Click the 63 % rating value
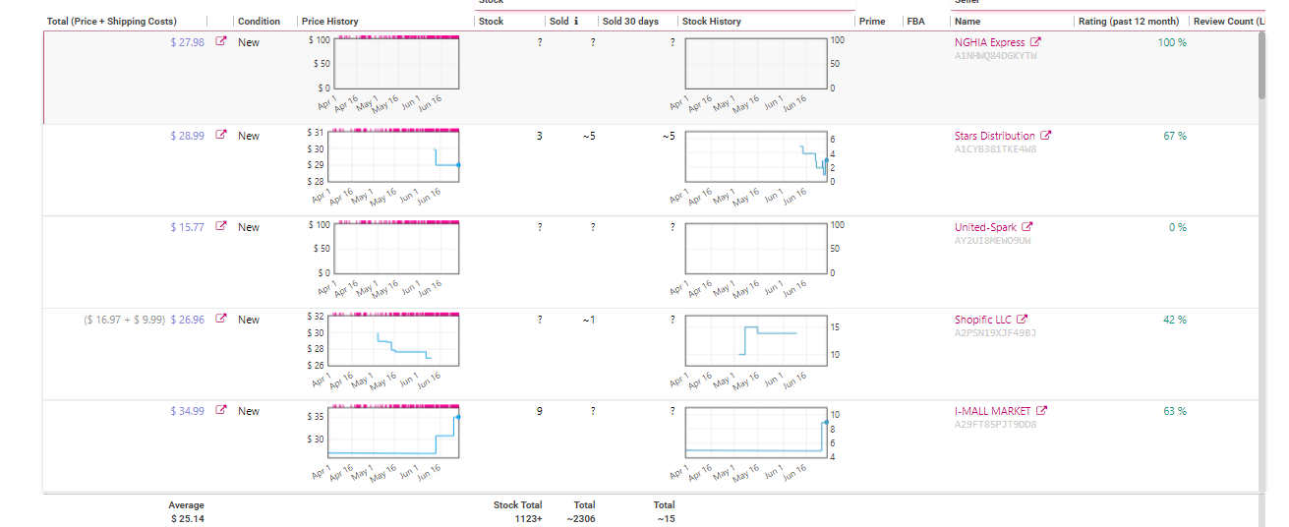The image size is (1289, 527). (x=1175, y=411)
